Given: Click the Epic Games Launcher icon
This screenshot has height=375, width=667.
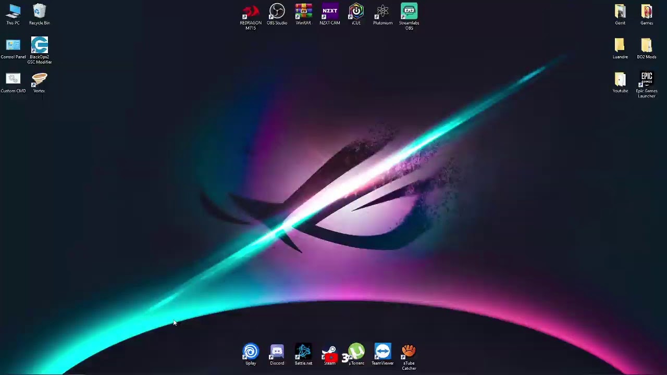Looking at the screenshot, I should 647,85.
